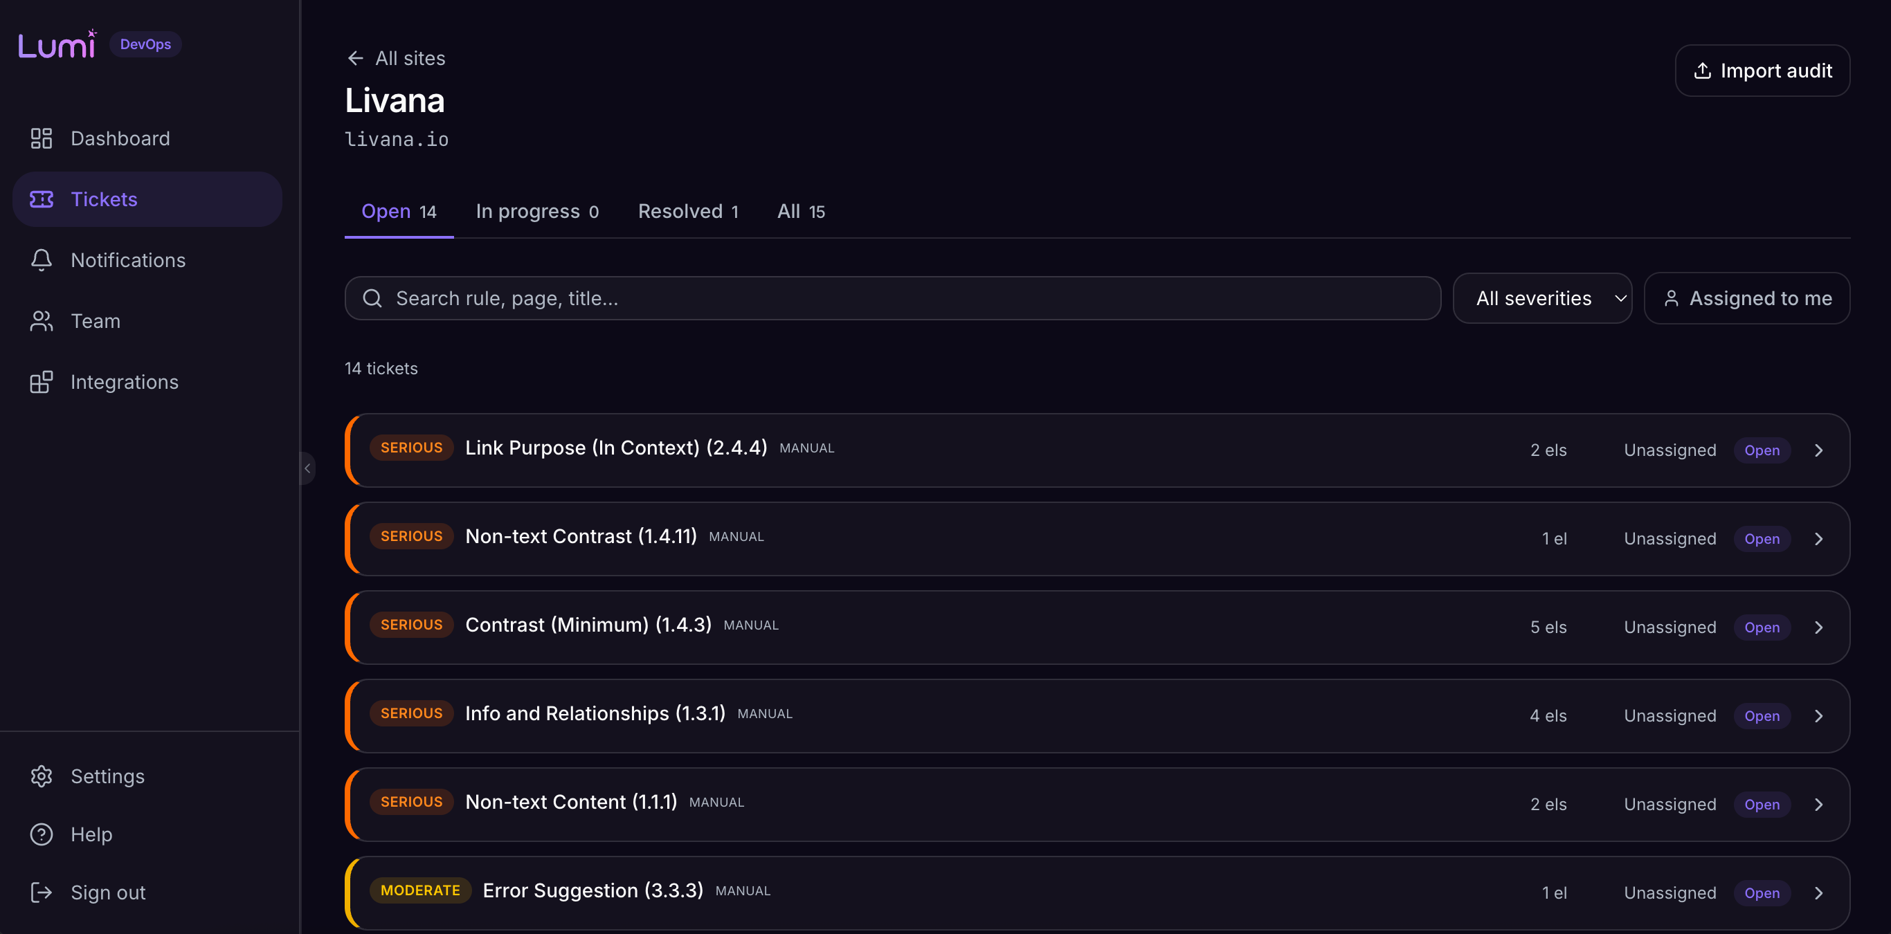Click the Settings gear icon

[41, 776]
